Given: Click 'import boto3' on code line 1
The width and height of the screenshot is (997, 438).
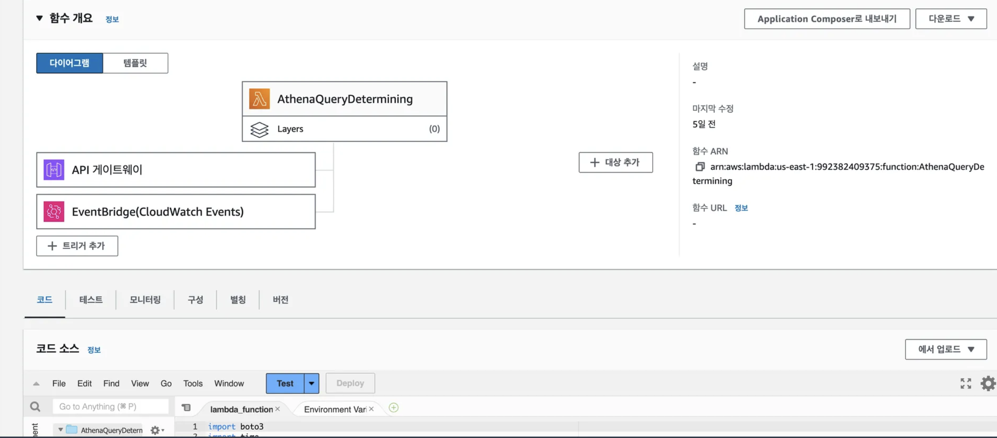Looking at the screenshot, I should (x=236, y=426).
